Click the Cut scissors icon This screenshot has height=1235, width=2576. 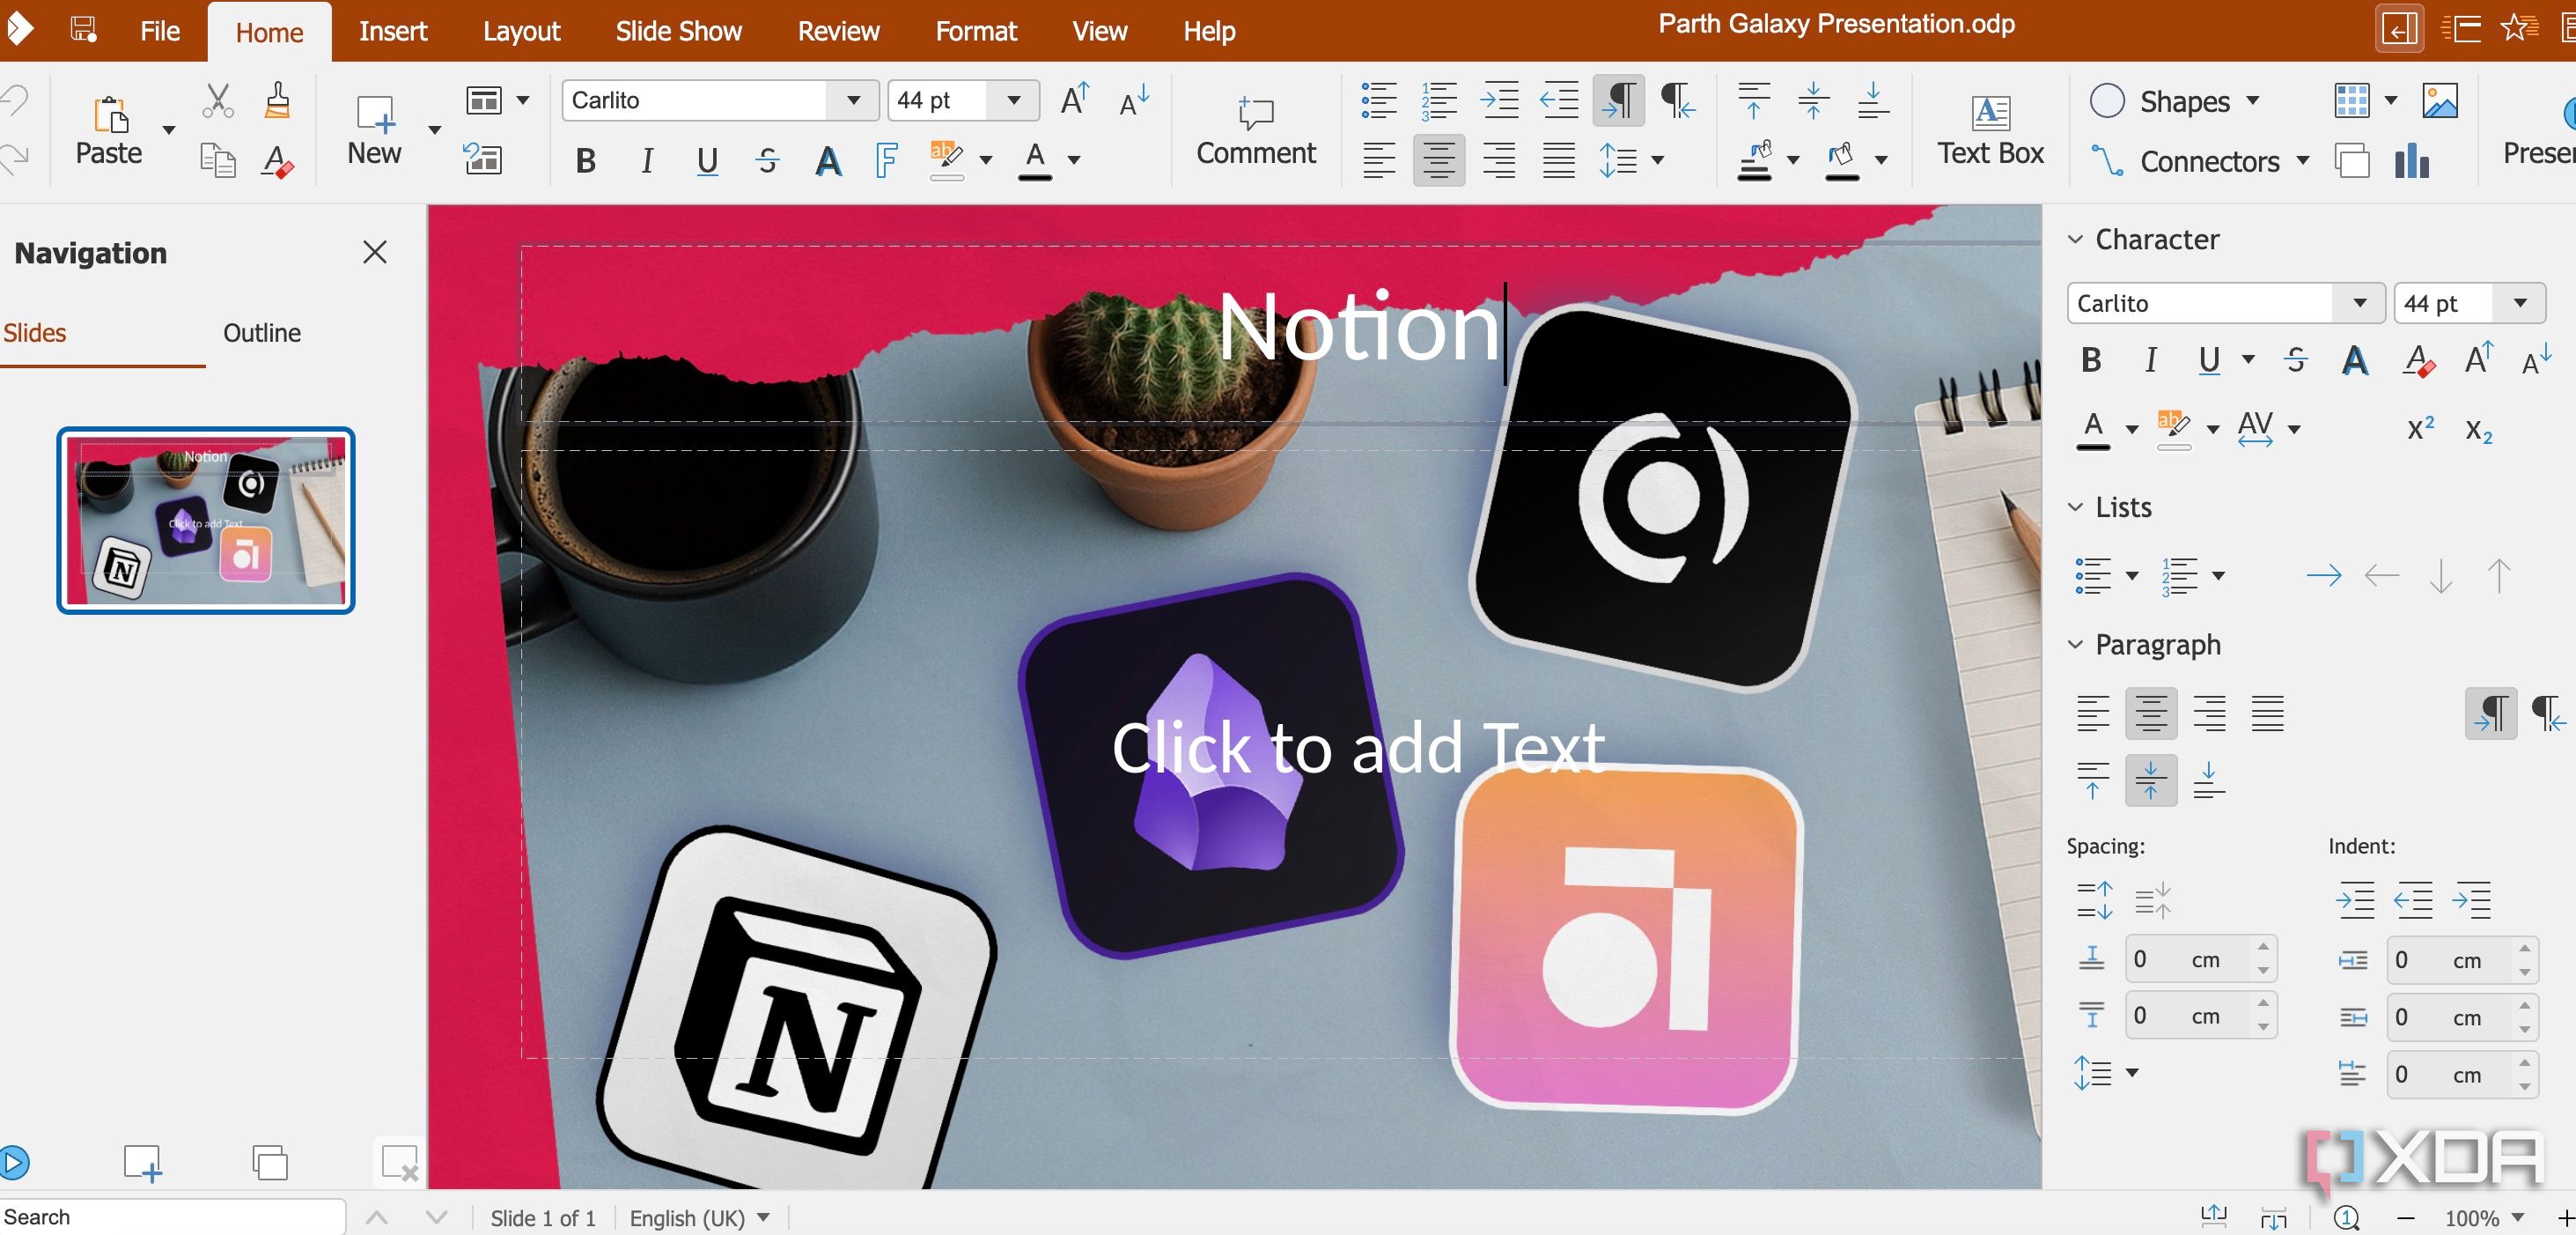217,101
